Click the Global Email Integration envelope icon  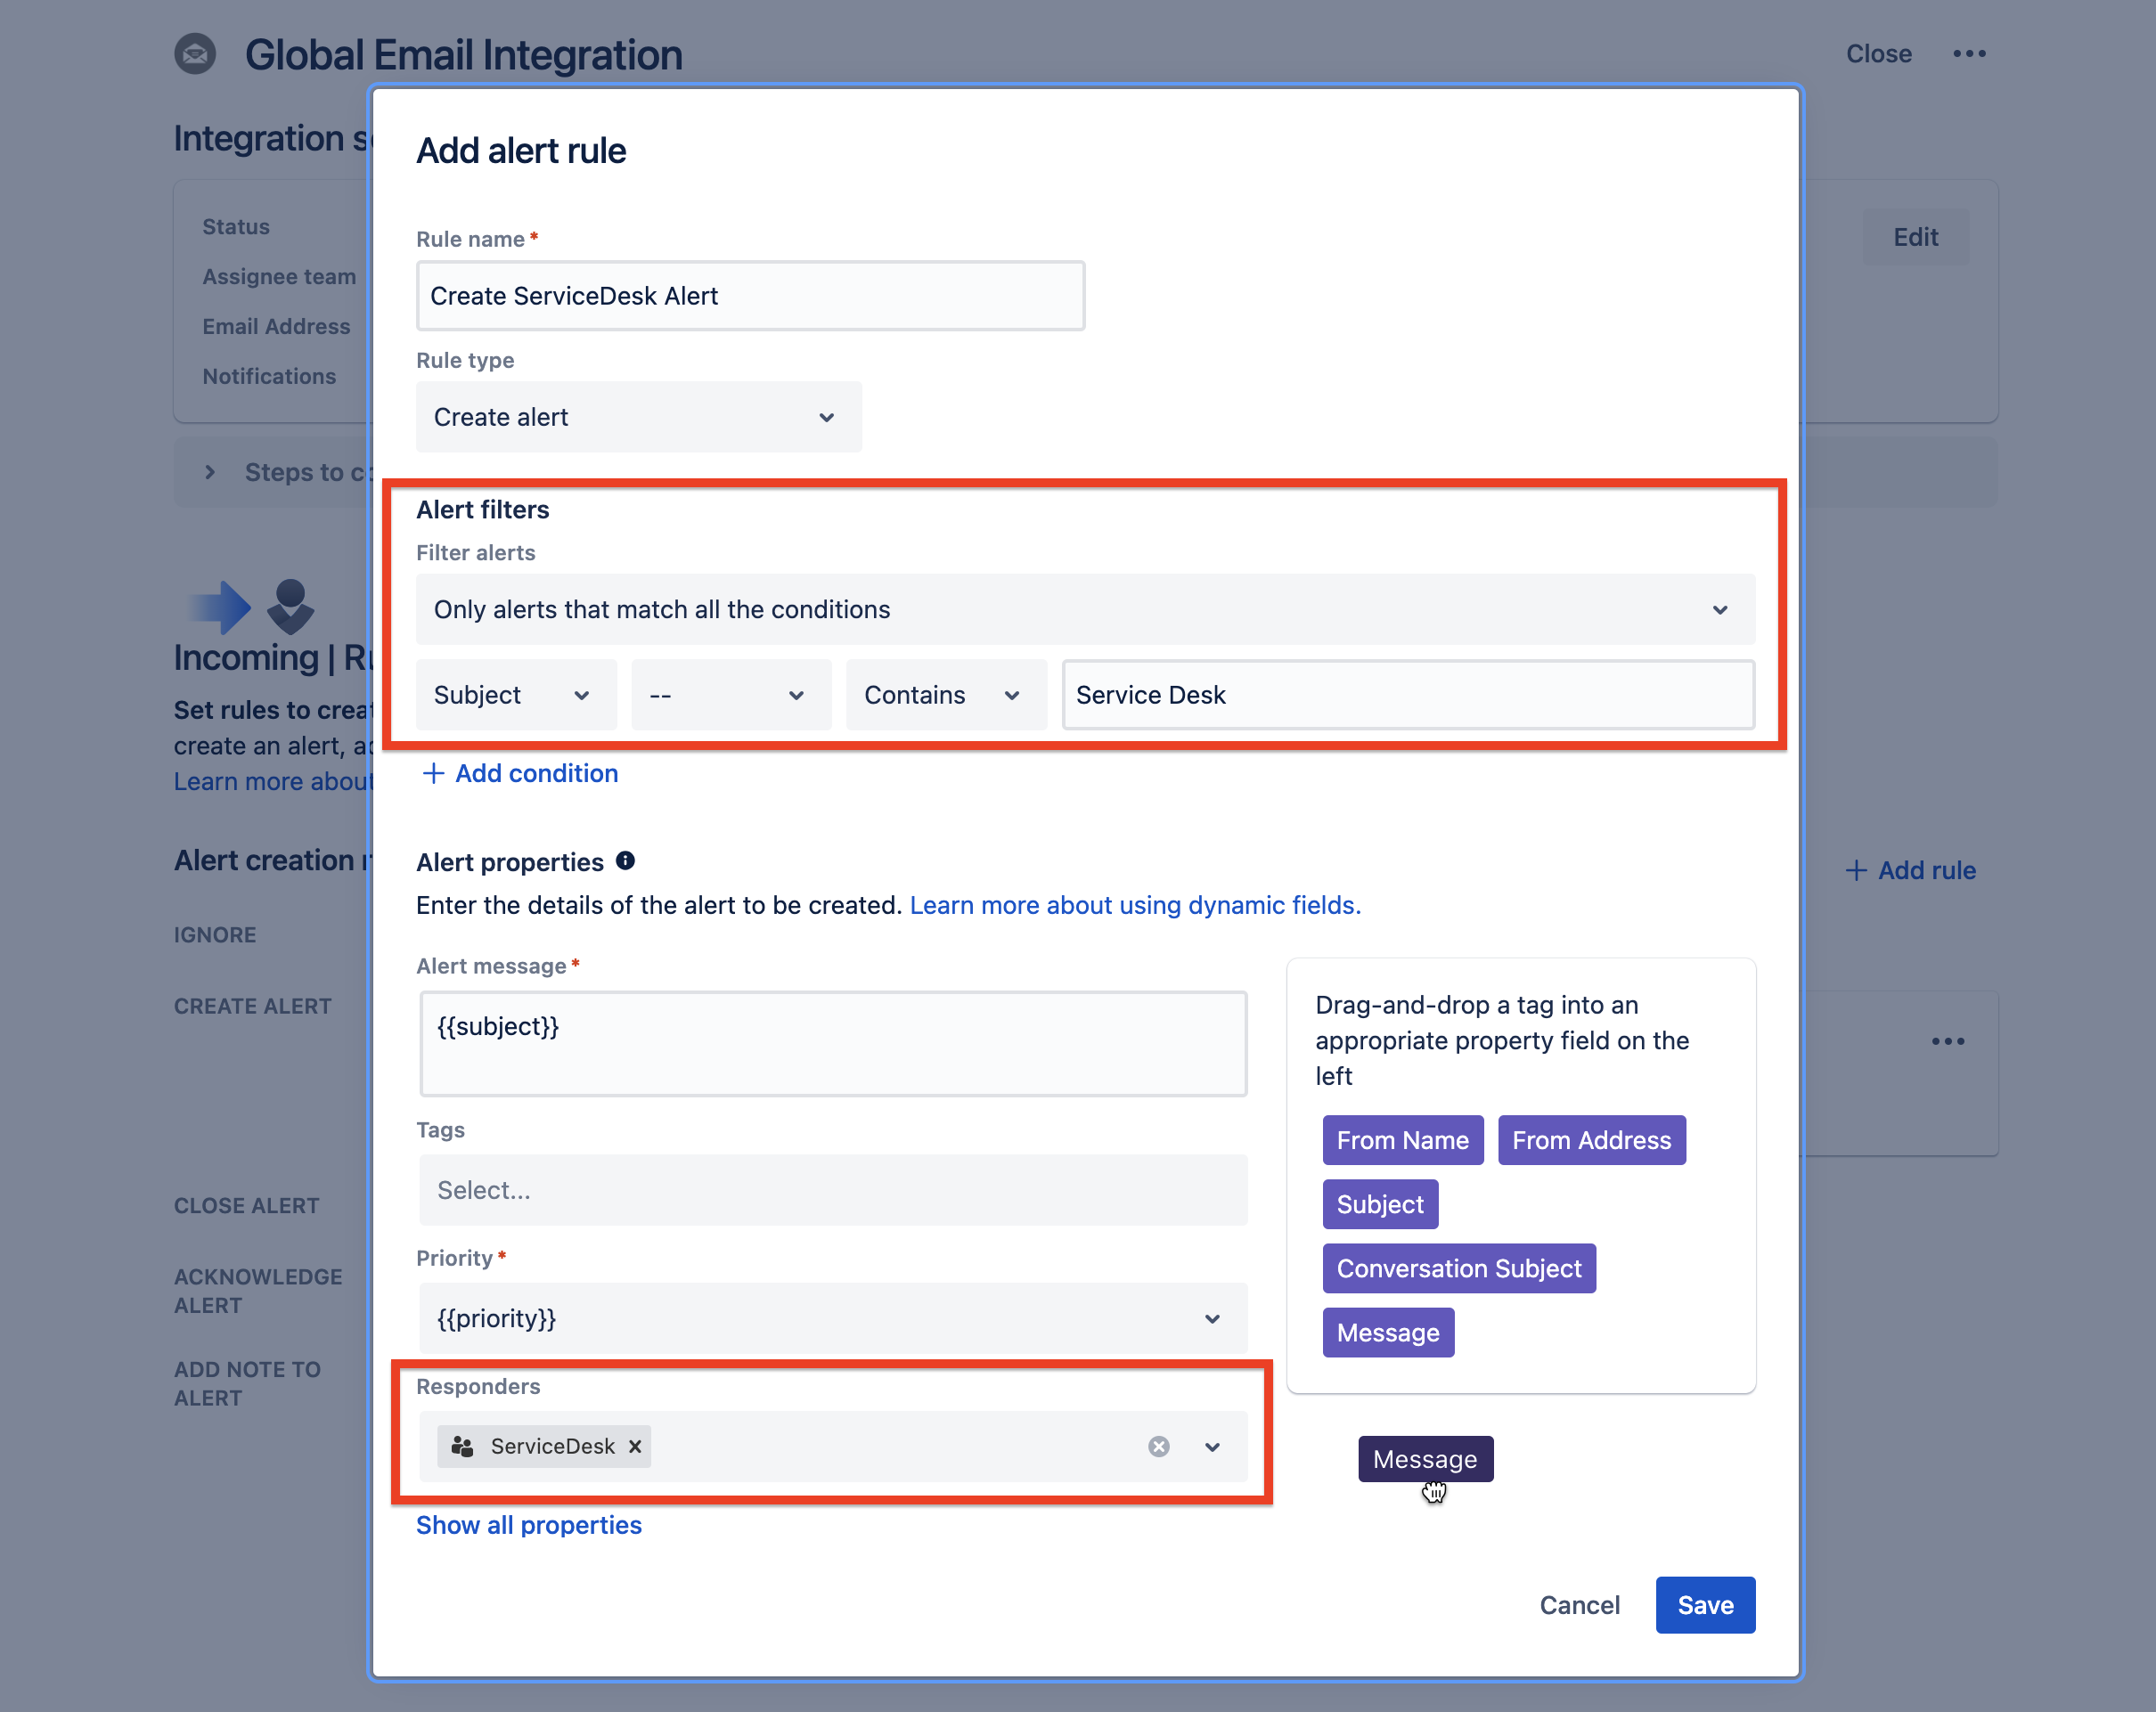point(195,54)
